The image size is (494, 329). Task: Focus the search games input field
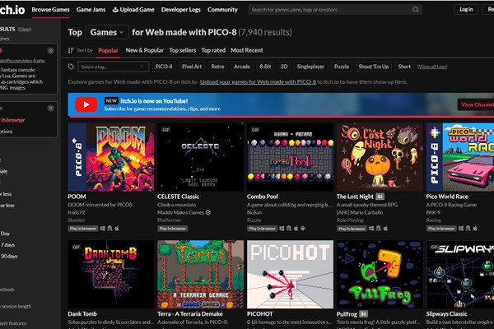[331, 10]
